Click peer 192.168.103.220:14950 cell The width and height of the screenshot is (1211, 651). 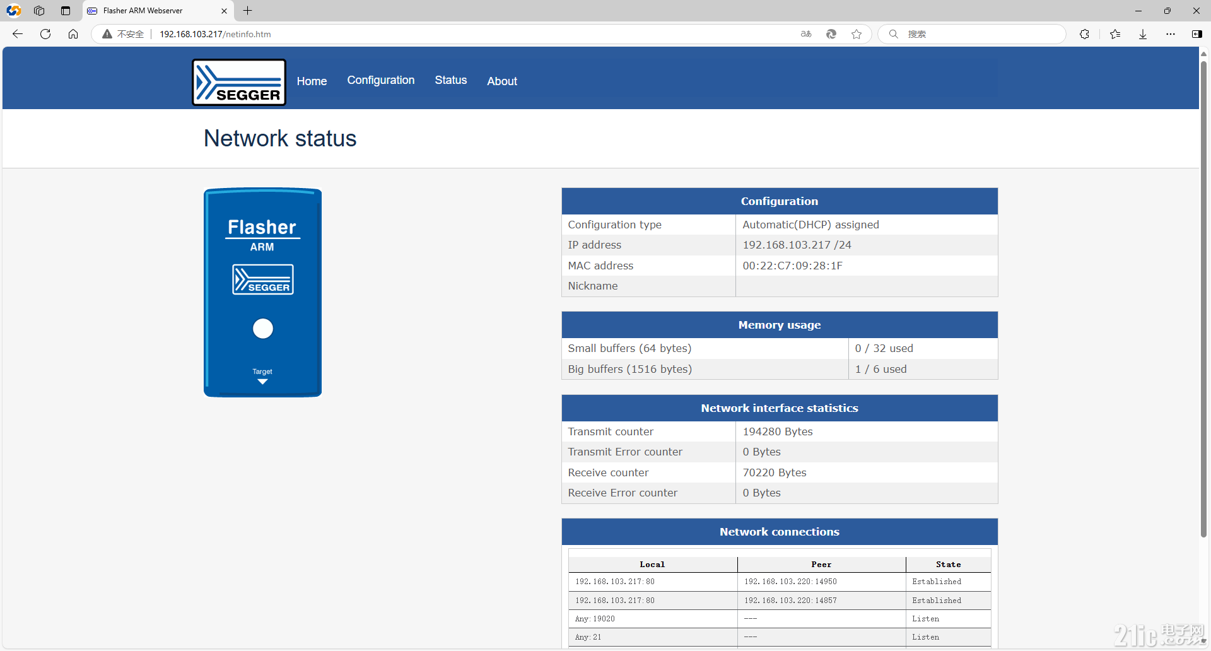point(821,582)
